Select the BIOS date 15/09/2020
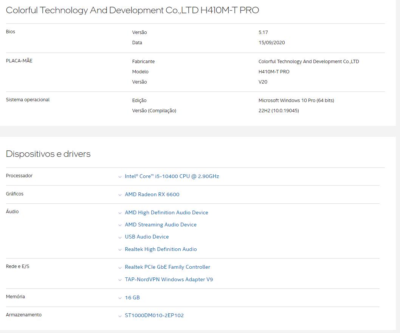The width and height of the screenshot is (400, 333). click(x=272, y=43)
